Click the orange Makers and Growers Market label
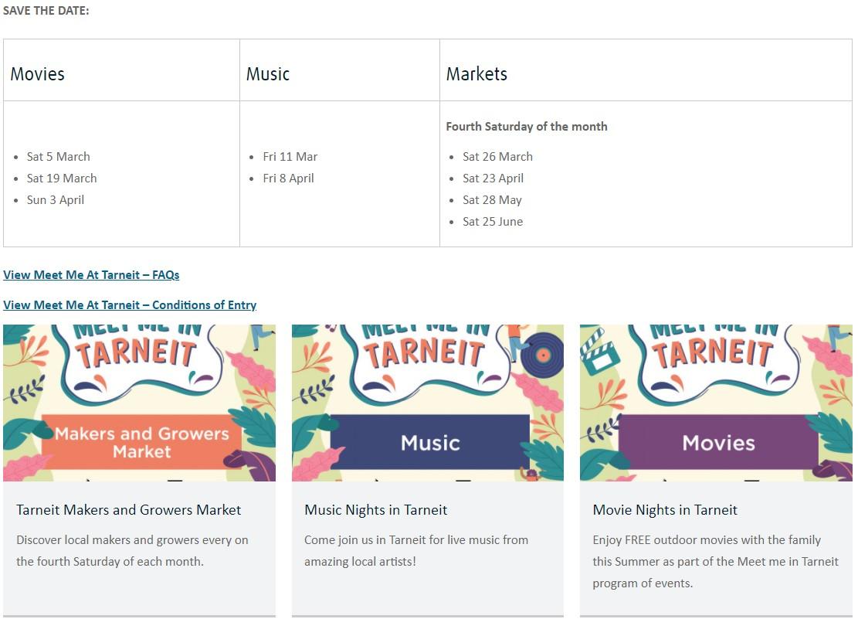This screenshot has height=619, width=858. click(x=142, y=442)
